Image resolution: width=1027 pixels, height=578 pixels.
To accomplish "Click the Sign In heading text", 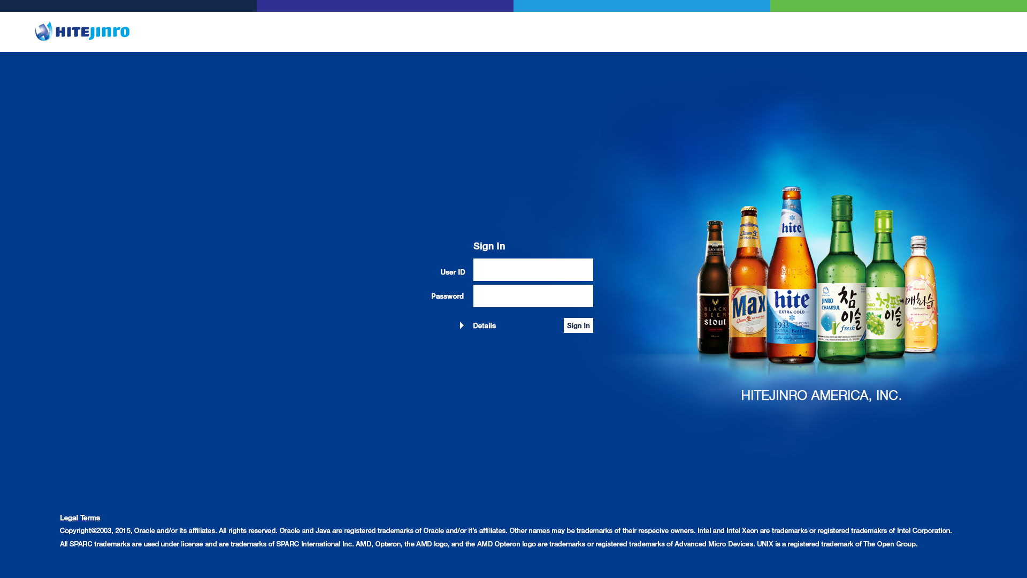I will click(x=489, y=246).
